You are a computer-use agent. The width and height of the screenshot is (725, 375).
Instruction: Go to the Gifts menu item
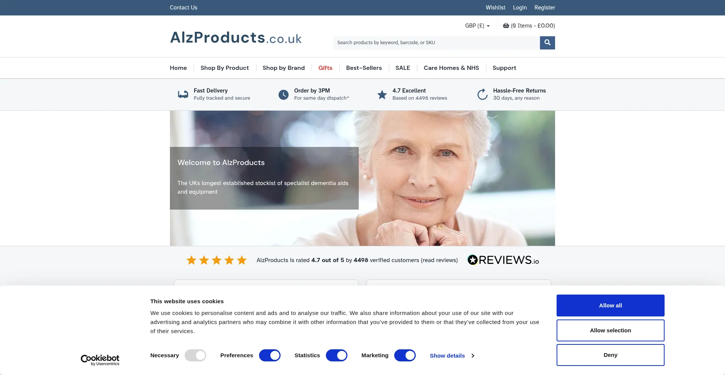[x=325, y=68]
